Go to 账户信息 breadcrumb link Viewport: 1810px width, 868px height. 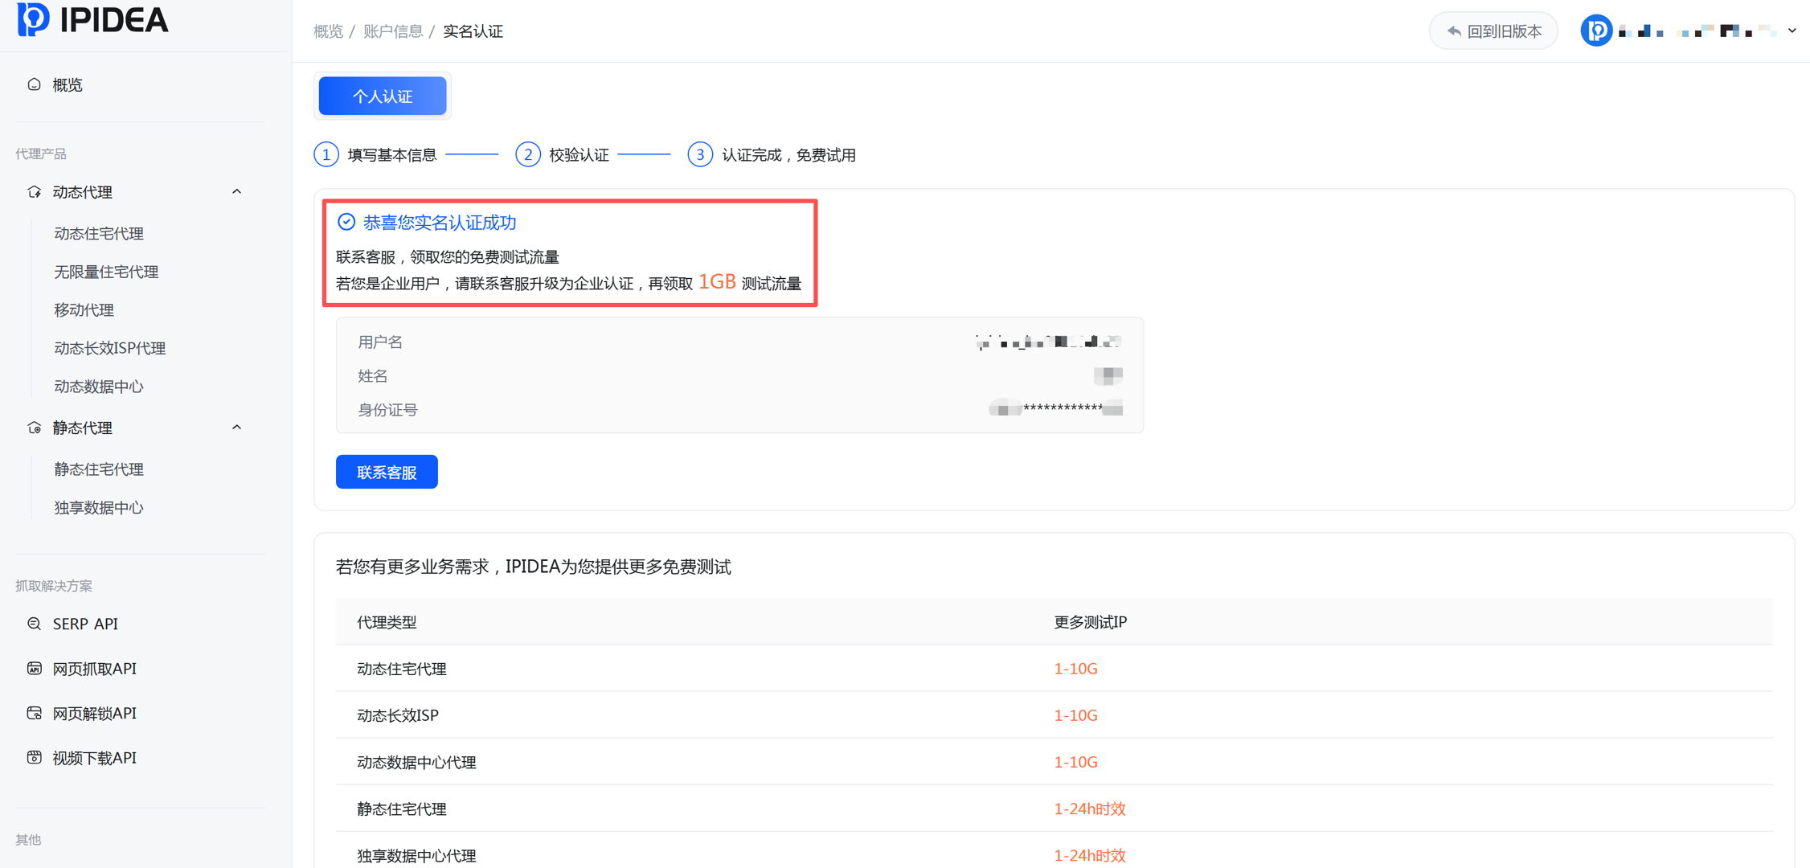point(393,31)
